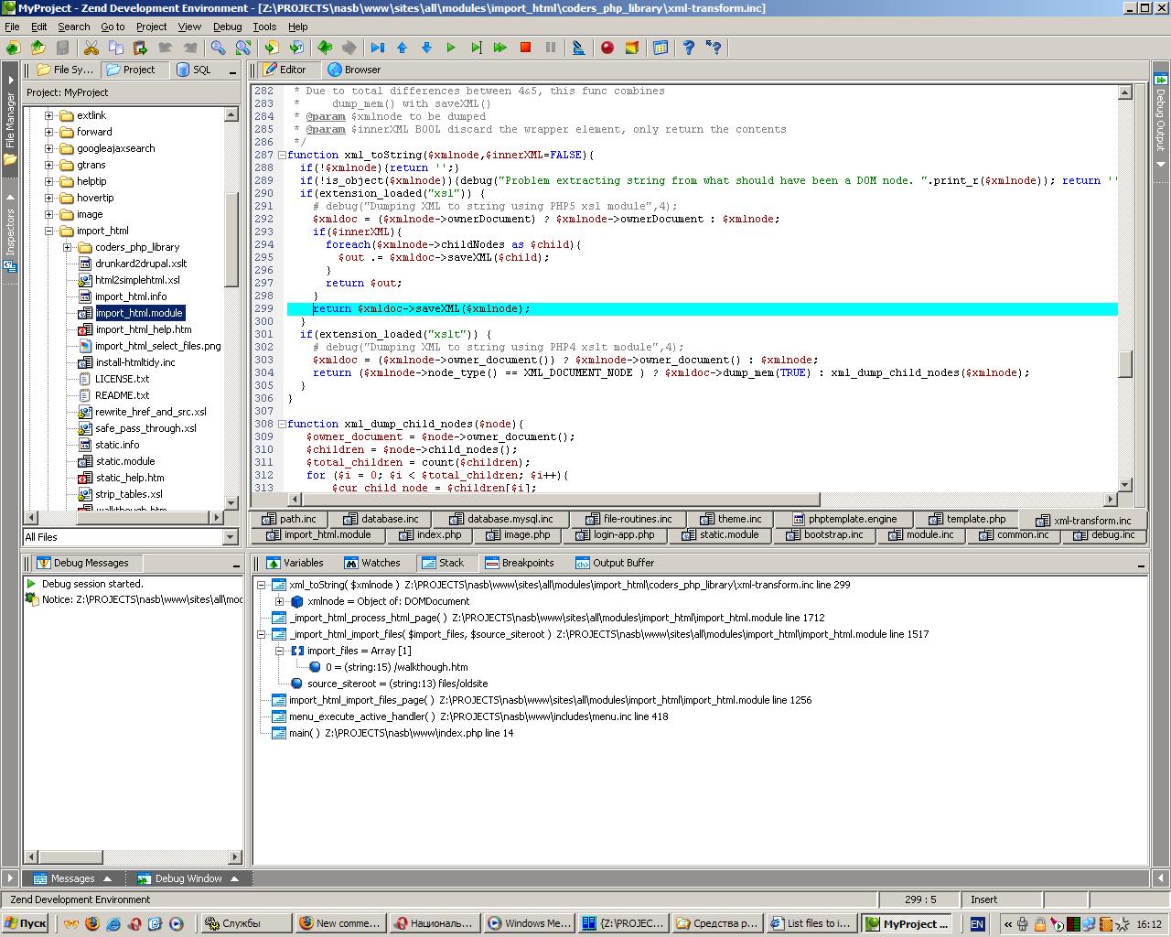This screenshot has width=1171, height=937.
Task: Open the Watches tab
Action: pyautogui.click(x=371, y=563)
